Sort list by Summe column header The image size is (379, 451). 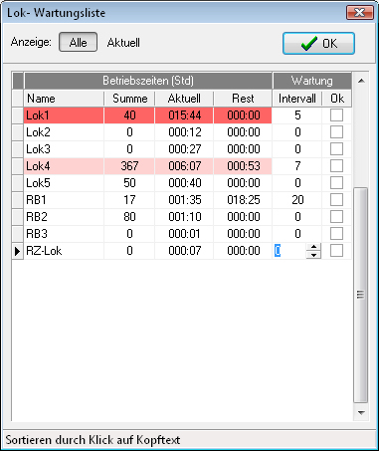click(x=129, y=99)
